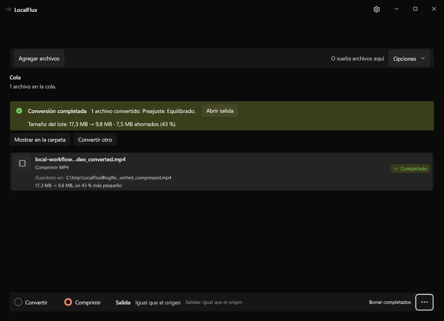Viewport: 444px width, 321px height.
Task: Expand the Opciones dropdown
Action: [x=409, y=59]
